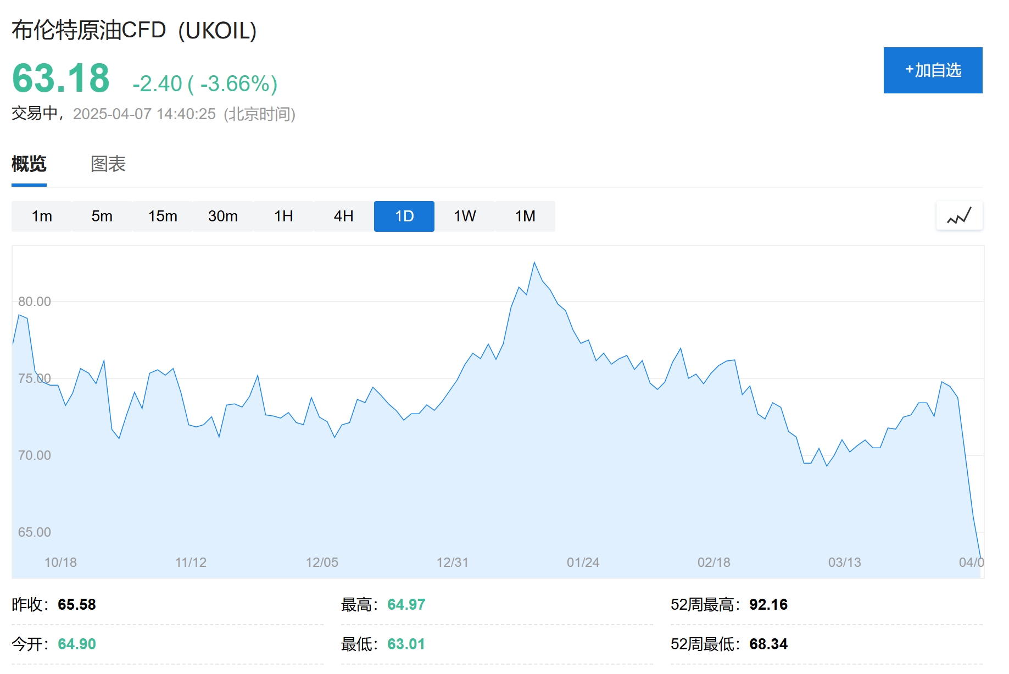Click the active 1D interval button

pyautogui.click(x=404, y=216)
